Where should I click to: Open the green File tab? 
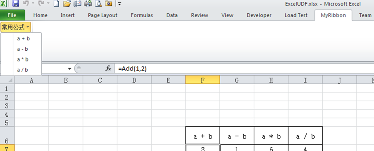[x=12, y=15]
